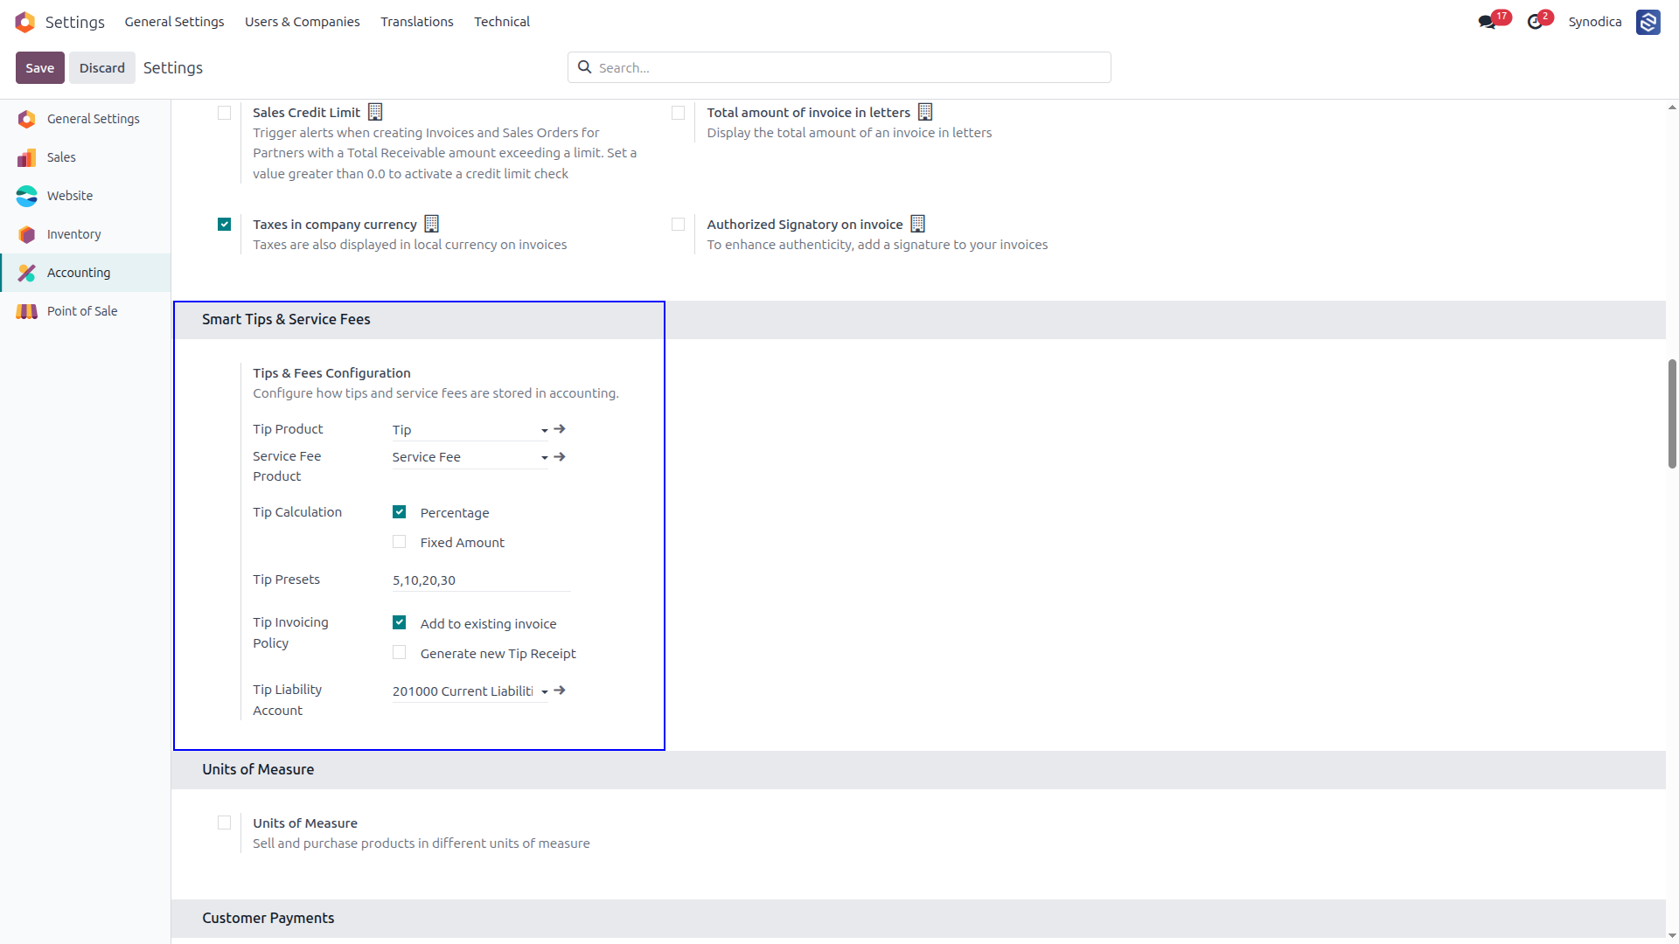Click the Tip Invoicing Policy label

click(290, 633)
